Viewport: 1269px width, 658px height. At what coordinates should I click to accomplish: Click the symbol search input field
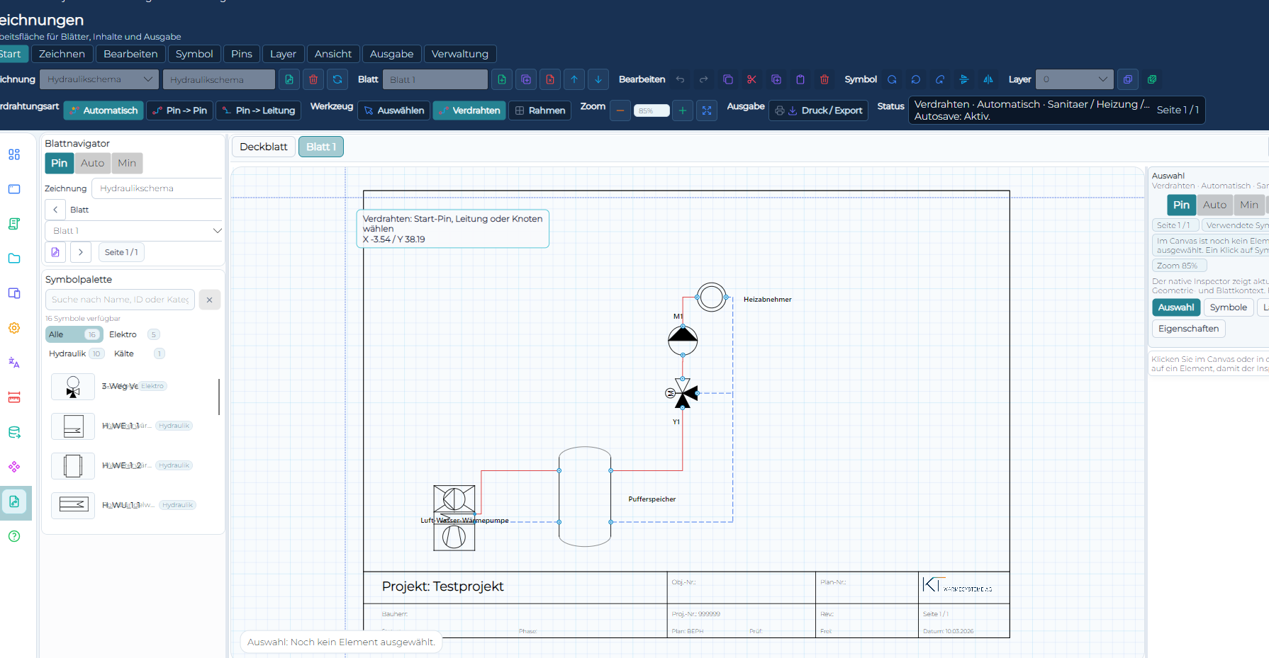pos(120,300)
